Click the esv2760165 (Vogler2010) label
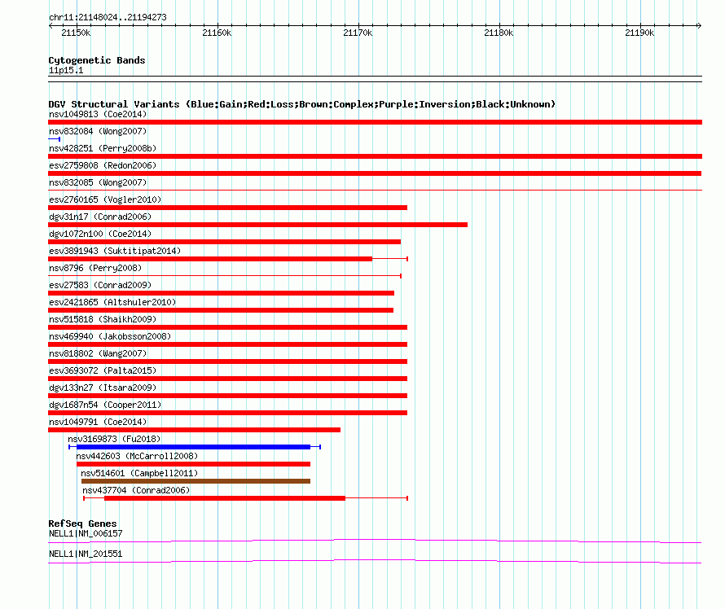 pyautogui.click(x=105, y=199)
